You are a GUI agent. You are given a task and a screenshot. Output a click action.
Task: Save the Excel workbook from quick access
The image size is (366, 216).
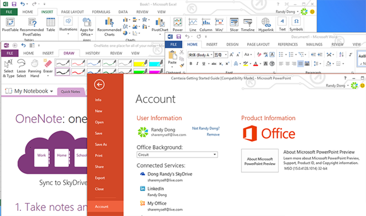pos(14,4)
